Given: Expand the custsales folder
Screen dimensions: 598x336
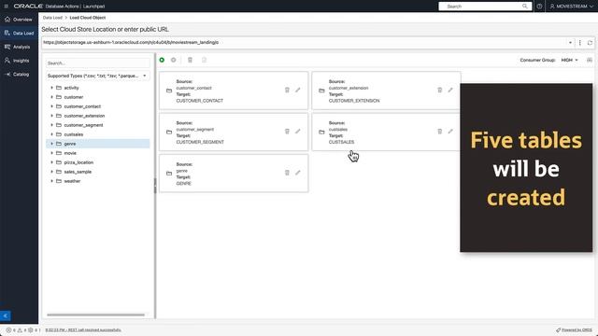Looking at the screenshot, I should tap(52, 134).
